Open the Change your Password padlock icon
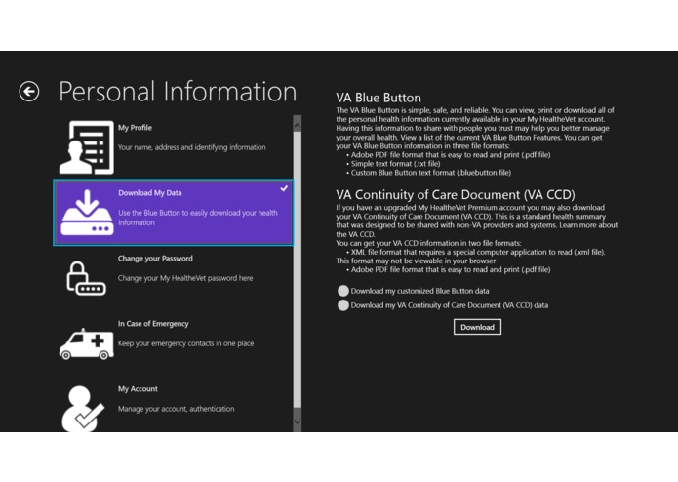 [x=86, y=278]
